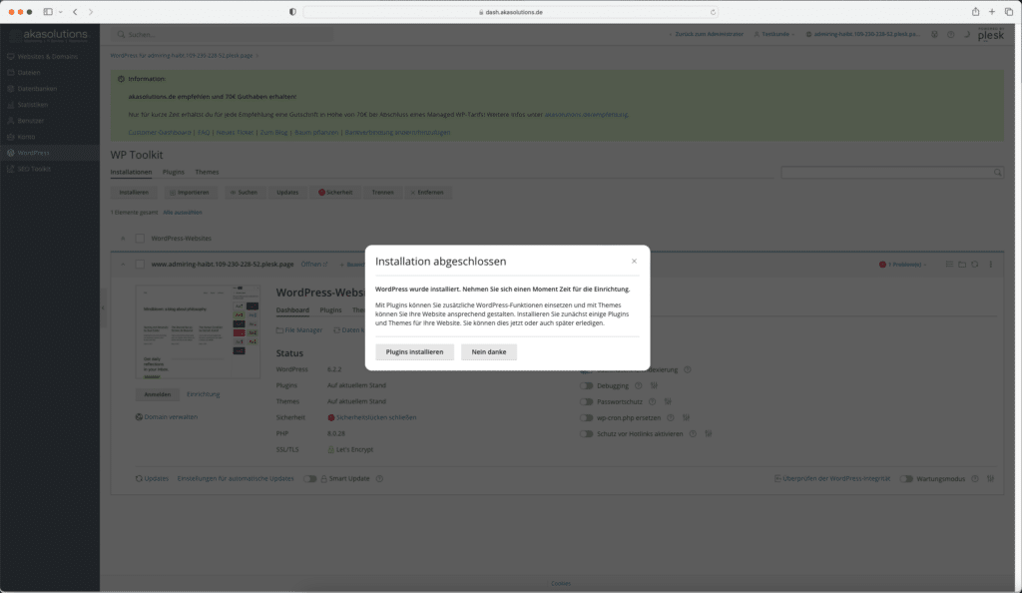Collapse the admiring-haibt site row chevron
The image size is (1022, 593).
pos(123,265)
